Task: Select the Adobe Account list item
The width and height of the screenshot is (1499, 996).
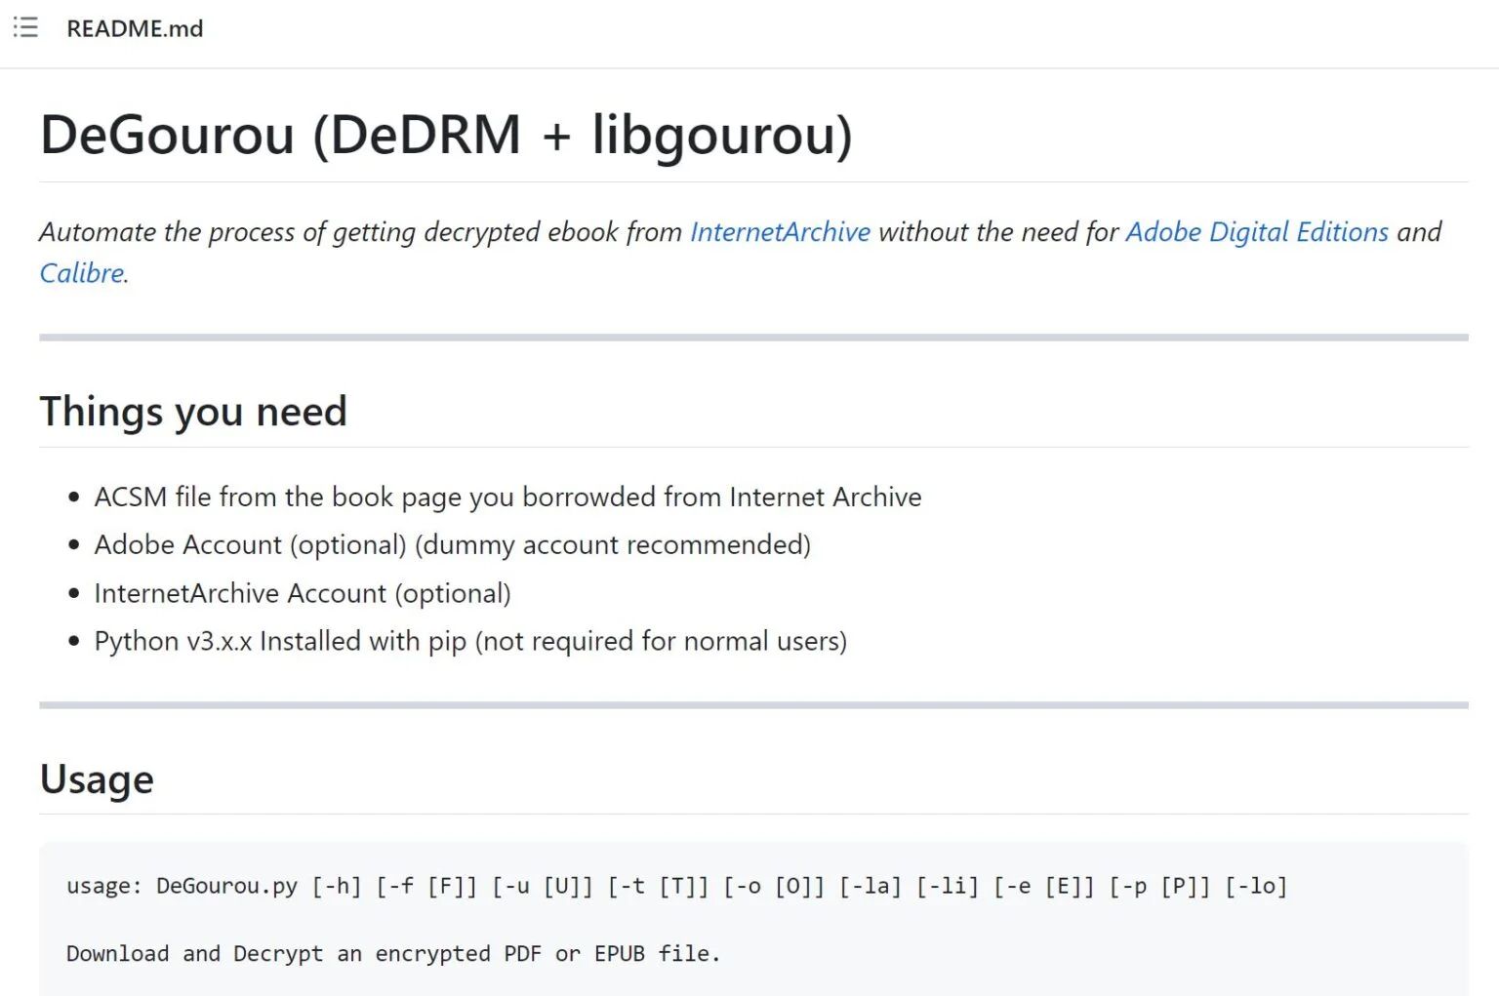Action: [x=452, y=545]
